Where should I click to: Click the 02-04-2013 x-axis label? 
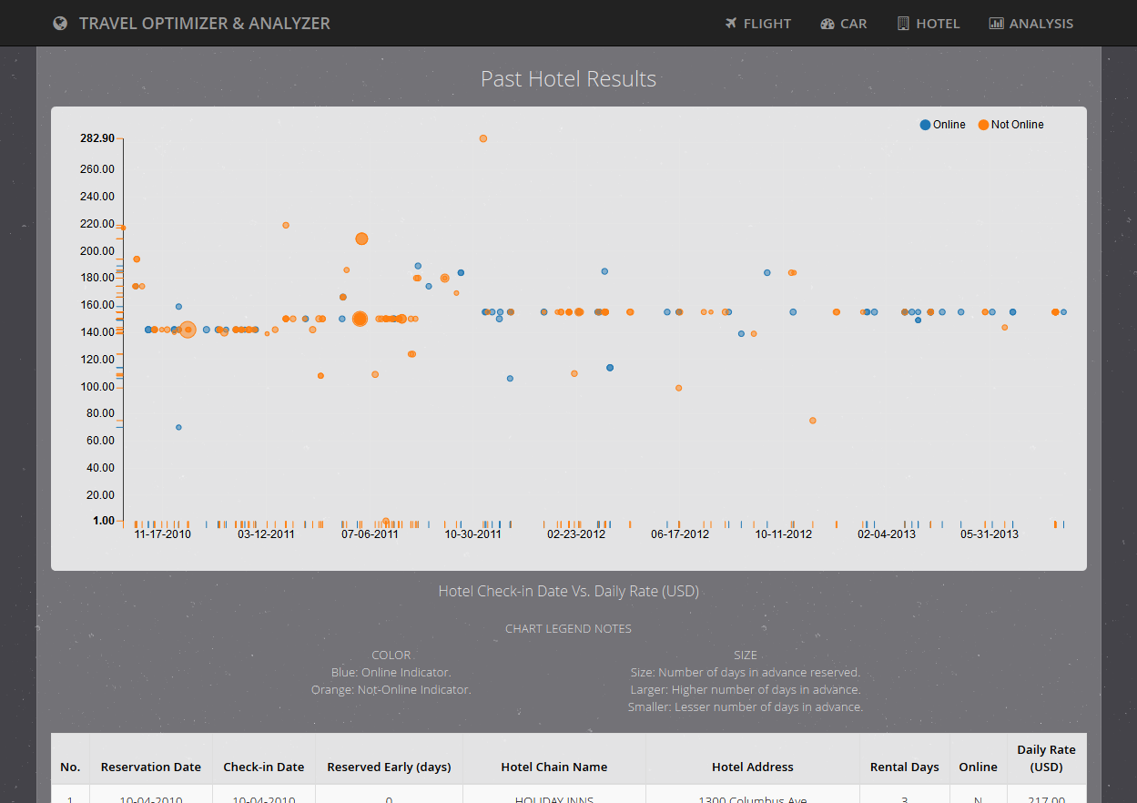tap(887, 534)
